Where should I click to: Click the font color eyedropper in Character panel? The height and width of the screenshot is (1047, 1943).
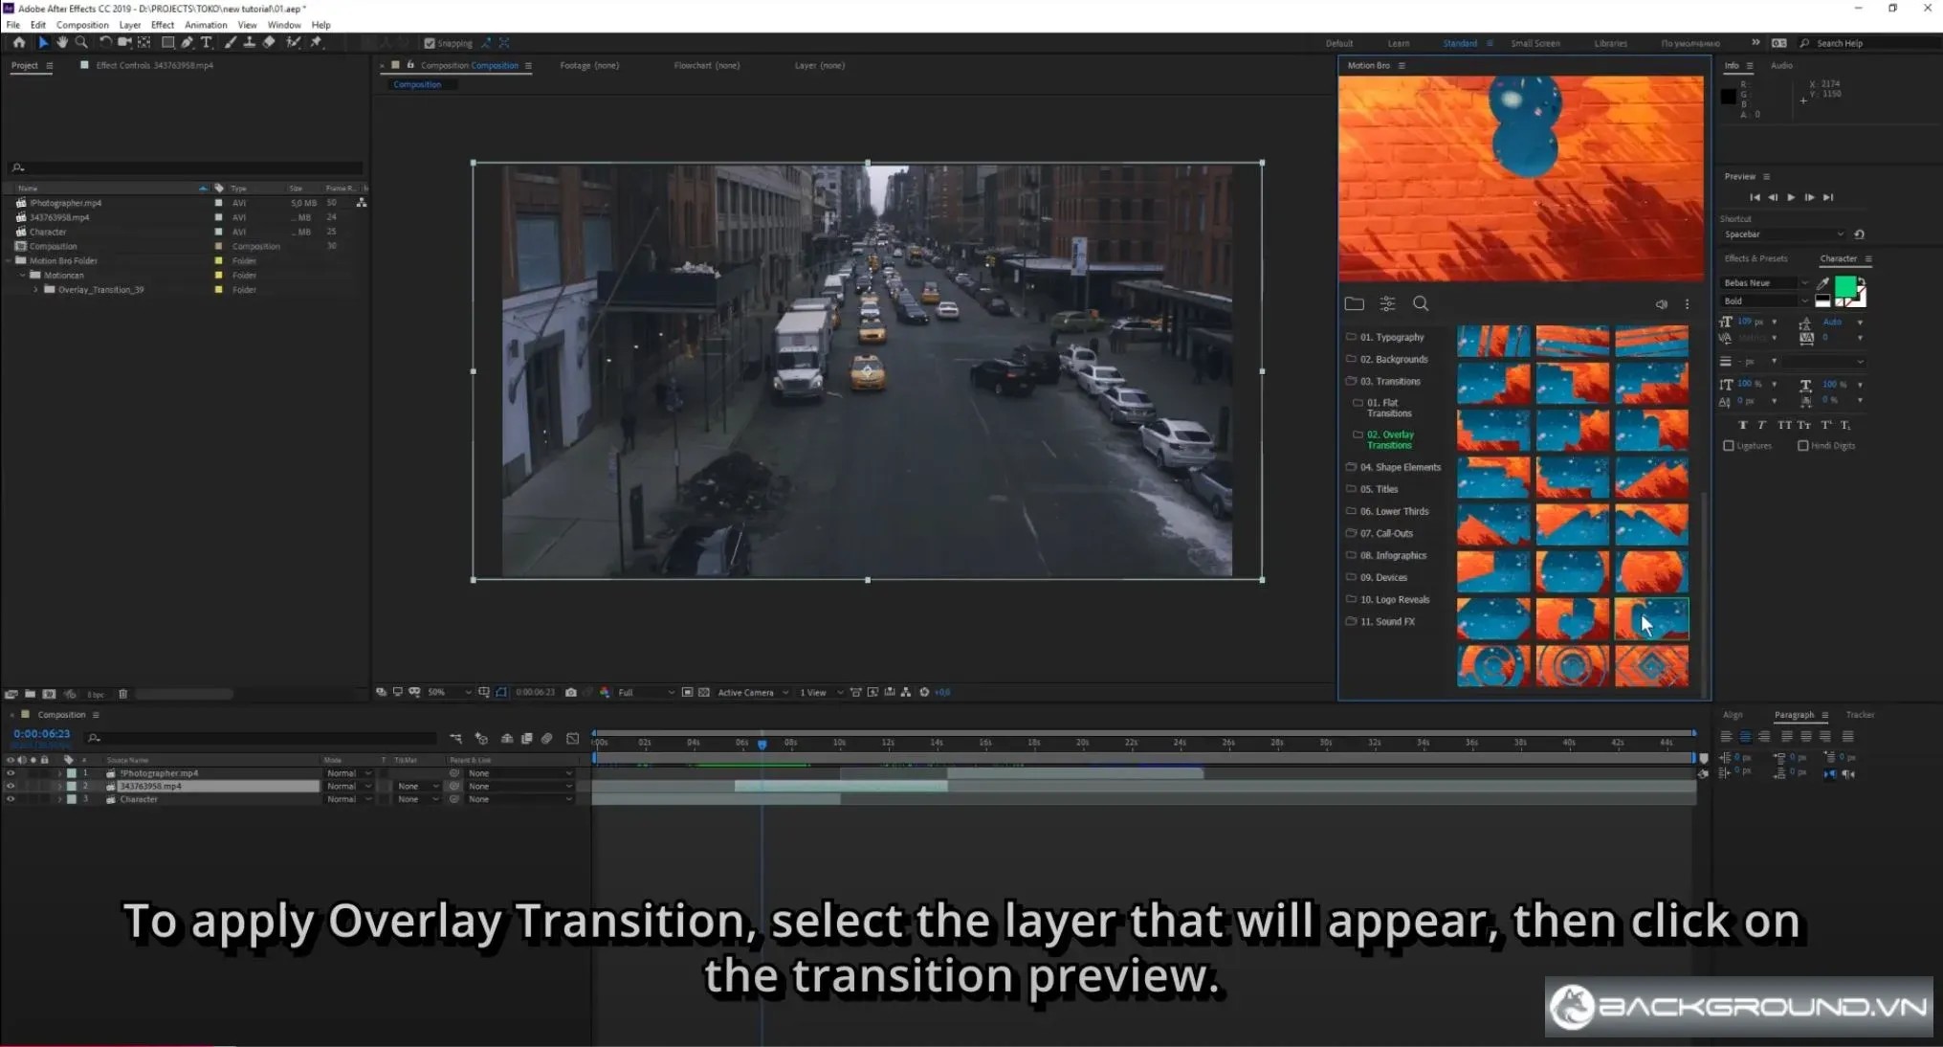tap(1822, 283)
